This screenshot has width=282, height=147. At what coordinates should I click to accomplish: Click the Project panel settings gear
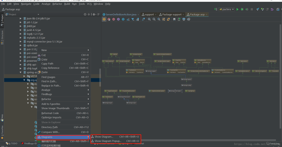(94, 14)
